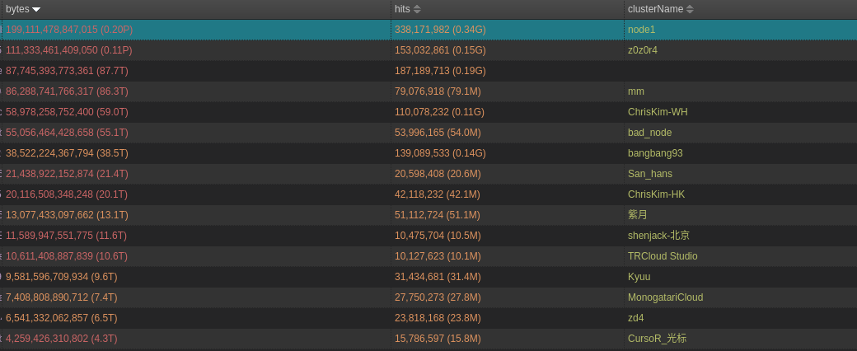
Task: Sort the table by the bytes column header
Action: [17, 9]
